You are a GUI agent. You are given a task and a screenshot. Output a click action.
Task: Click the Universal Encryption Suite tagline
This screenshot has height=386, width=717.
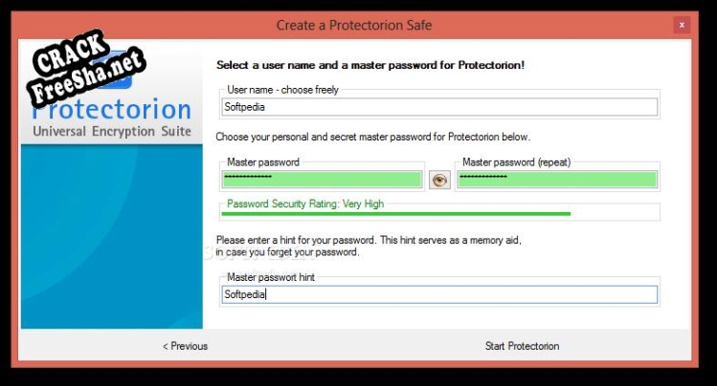112,131
